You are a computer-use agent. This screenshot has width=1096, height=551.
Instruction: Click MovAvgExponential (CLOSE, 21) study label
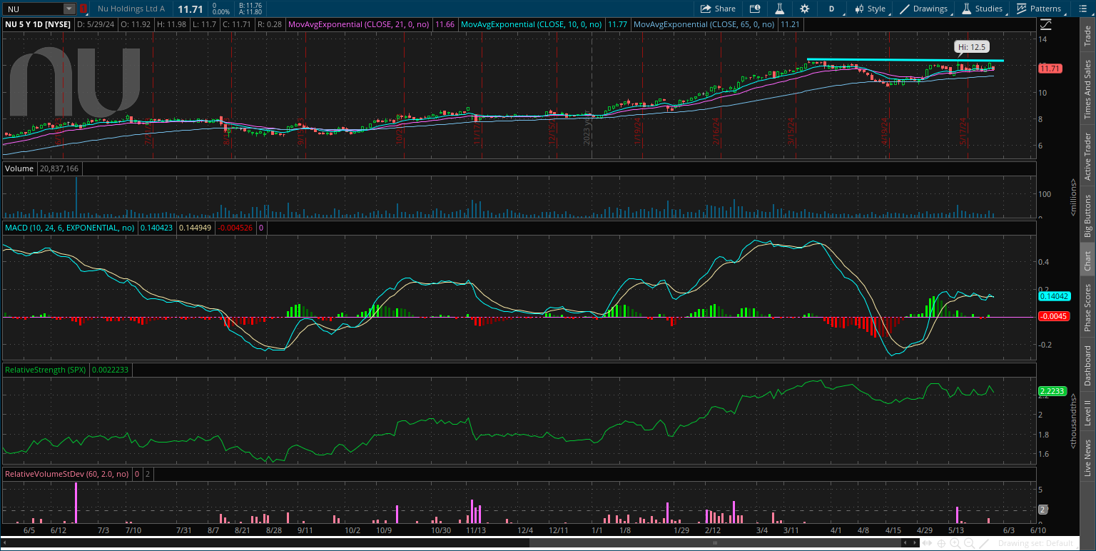360,24
